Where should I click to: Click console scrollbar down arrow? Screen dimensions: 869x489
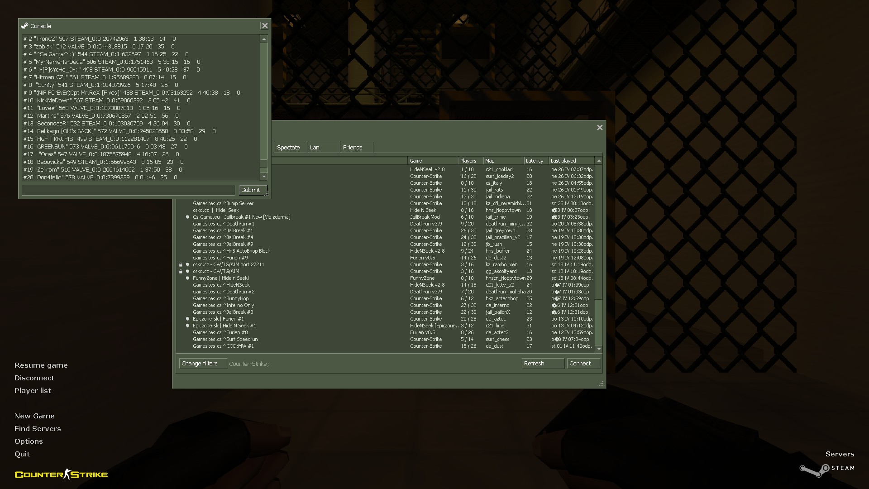[x=264, y=177]
